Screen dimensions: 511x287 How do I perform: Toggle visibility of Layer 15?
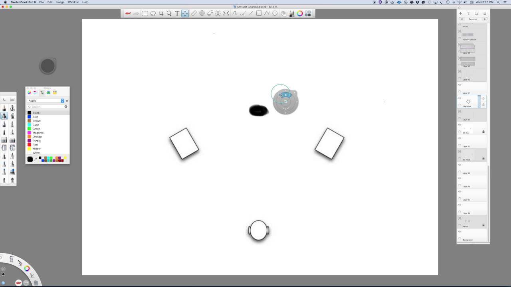pos(460,165)
